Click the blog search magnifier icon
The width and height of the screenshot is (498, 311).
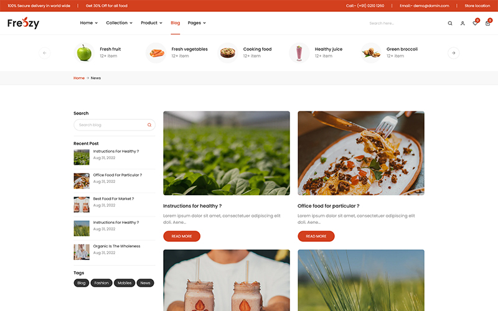click(149, 125)
